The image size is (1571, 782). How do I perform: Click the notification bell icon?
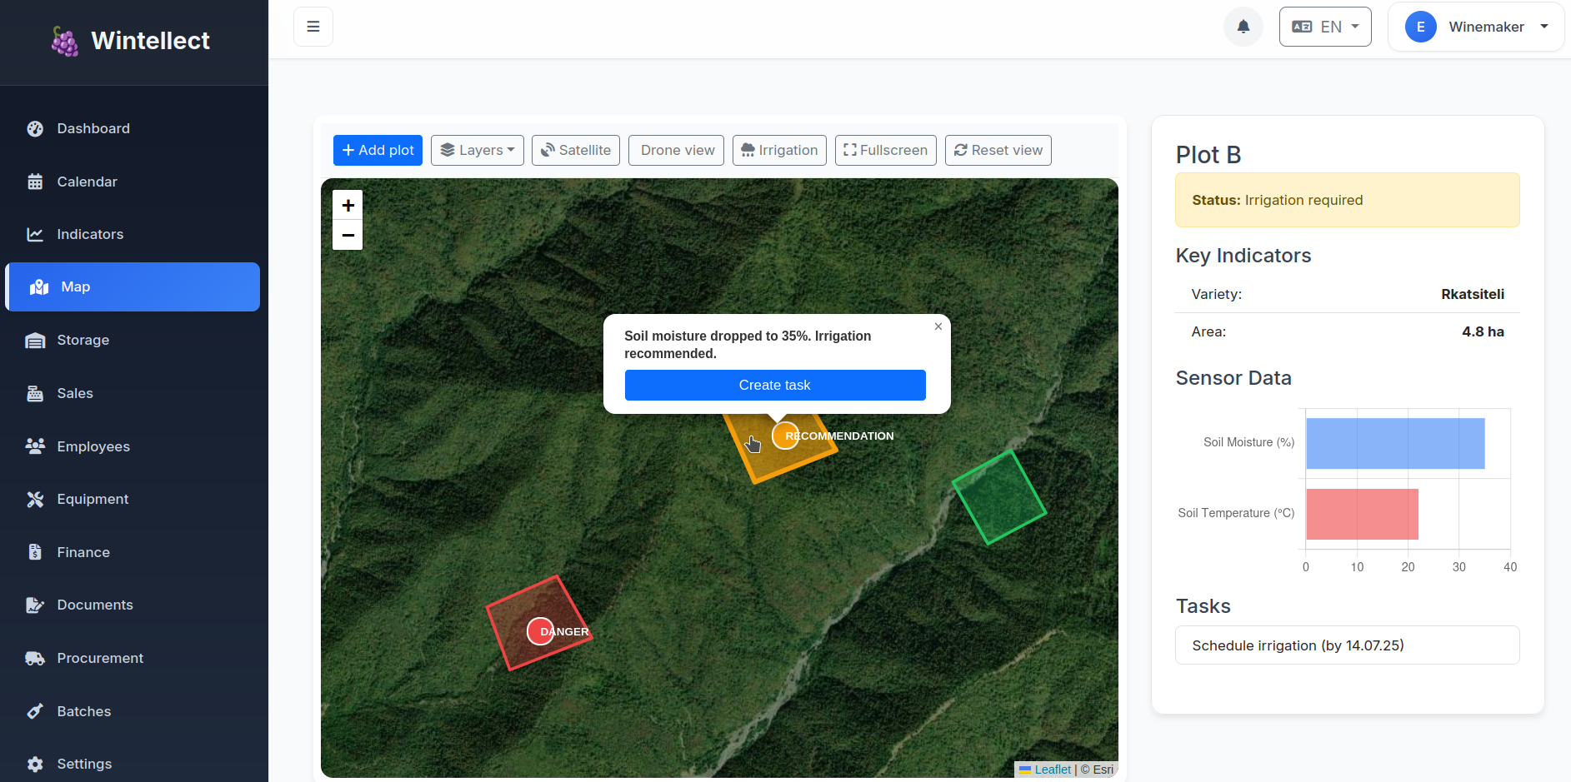click(x=1243, y=26)
